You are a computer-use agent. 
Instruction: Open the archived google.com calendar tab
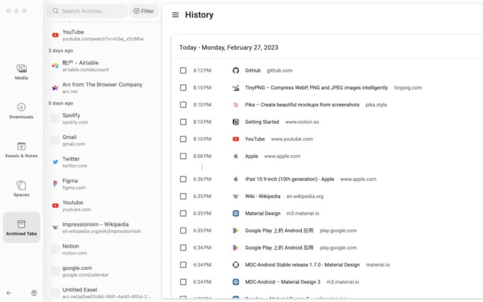(103, 271)
